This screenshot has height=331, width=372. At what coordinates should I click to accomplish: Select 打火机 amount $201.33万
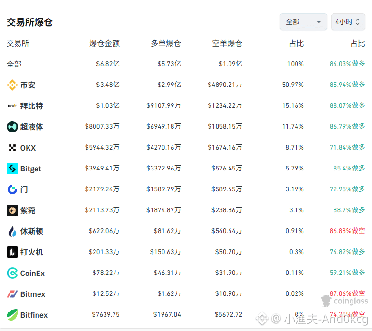(x=104, y=252)
